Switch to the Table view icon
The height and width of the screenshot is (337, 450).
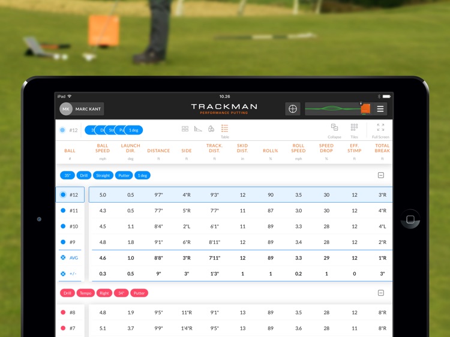225,128
